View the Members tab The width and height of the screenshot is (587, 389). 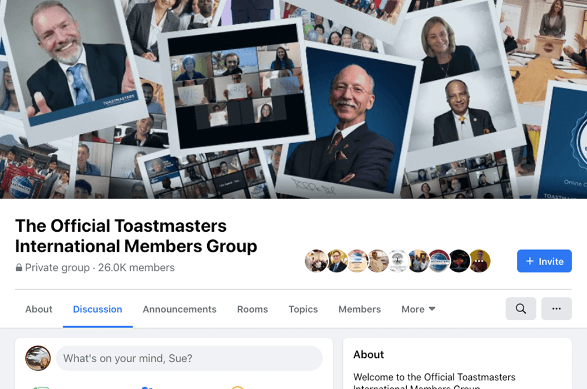(359, 309)
